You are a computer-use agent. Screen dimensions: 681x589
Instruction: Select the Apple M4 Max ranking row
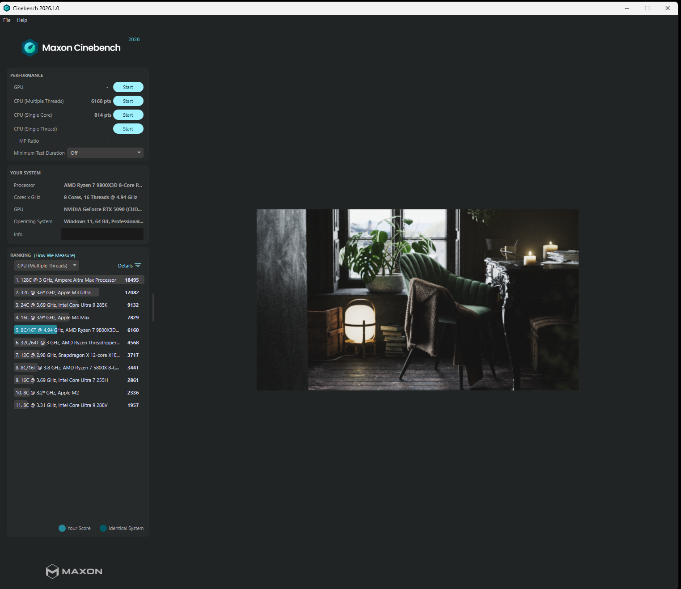point(79,318)
